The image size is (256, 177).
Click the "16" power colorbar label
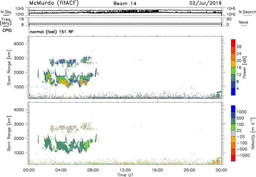pos(239,68)
